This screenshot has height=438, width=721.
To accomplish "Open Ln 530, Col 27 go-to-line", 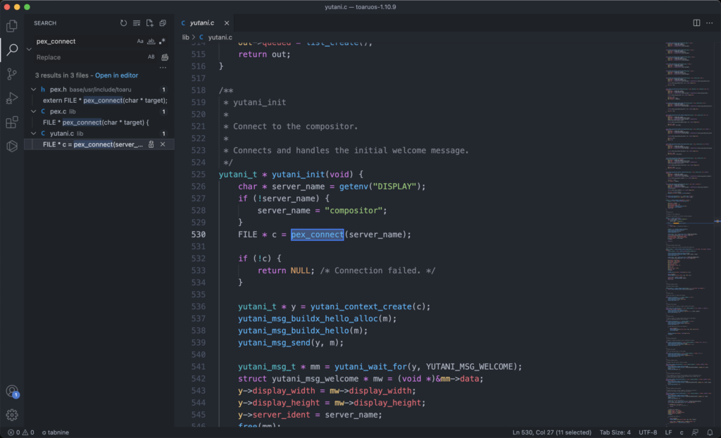I will point(552,432).
